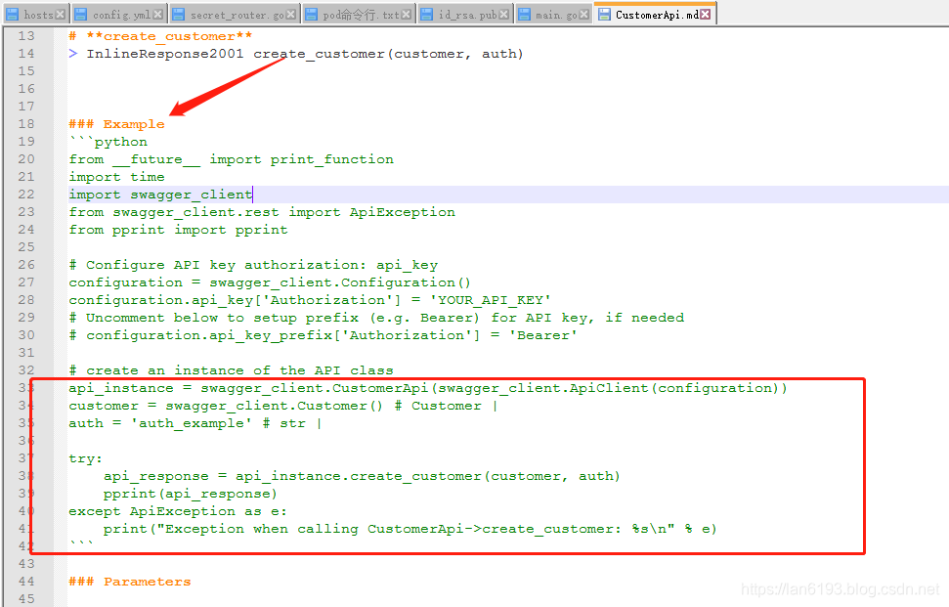This screenshot has height=607, width=949.
Task: Click line number 22 in the margin
Action: 26,194
